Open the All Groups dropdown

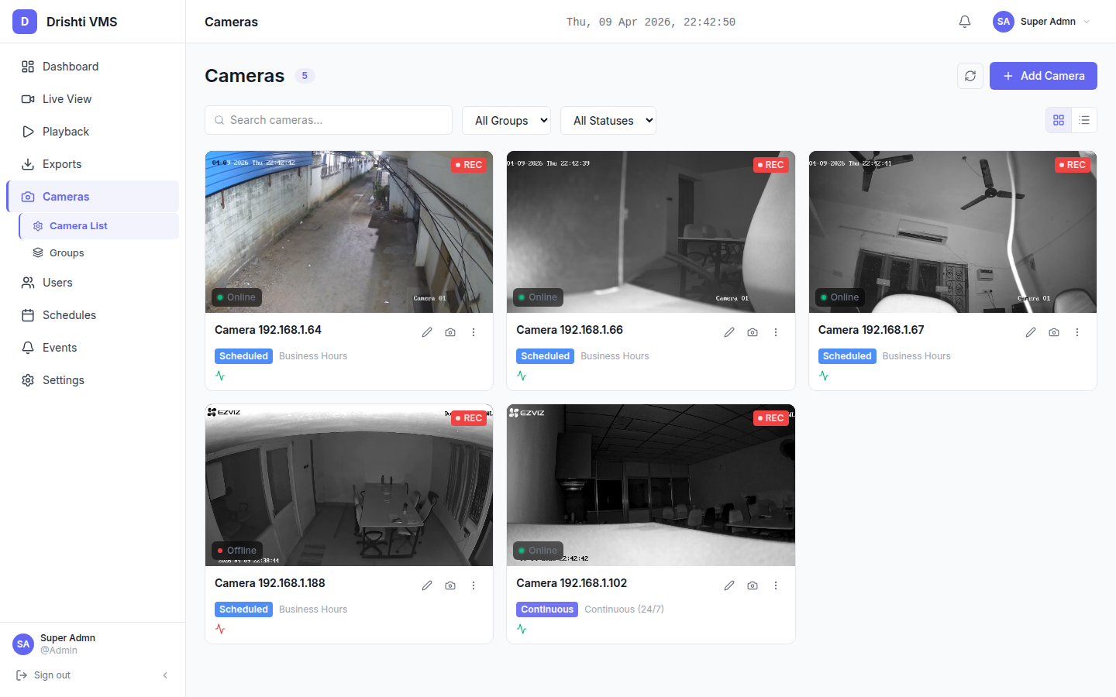tap(506, 120)
